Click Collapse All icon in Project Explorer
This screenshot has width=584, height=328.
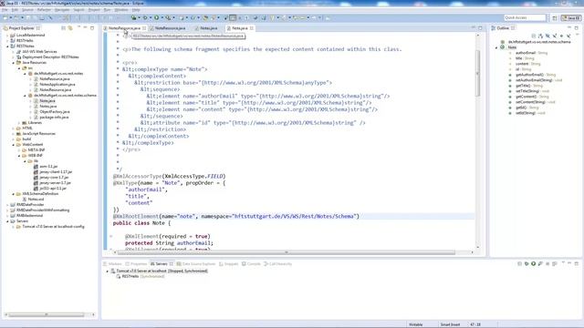[63, 28]
